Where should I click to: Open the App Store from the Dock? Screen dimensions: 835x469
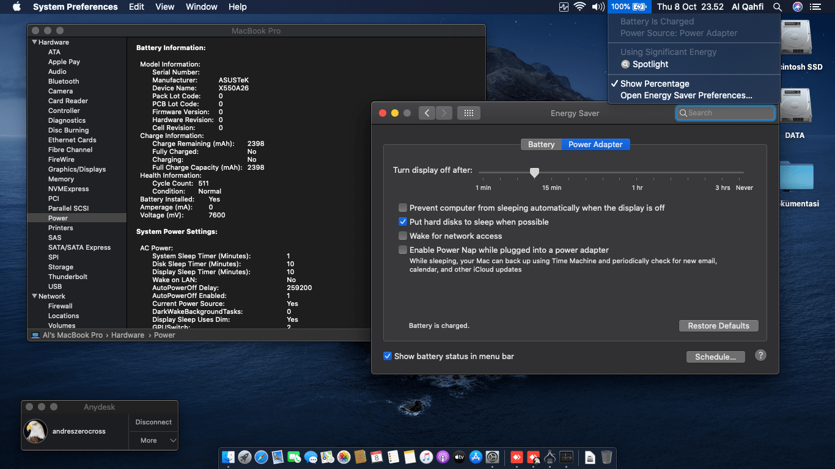[x=476, y=457]
